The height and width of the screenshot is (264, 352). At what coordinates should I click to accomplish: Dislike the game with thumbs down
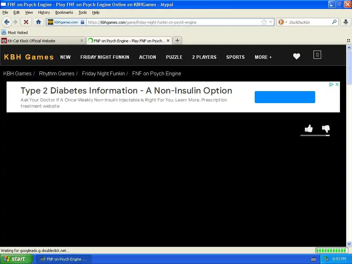[326, 129]
